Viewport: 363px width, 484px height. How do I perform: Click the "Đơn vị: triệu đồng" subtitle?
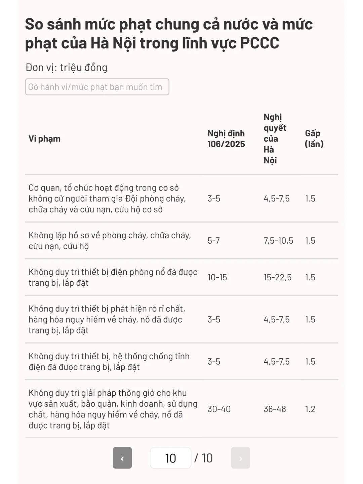point(67,68)
